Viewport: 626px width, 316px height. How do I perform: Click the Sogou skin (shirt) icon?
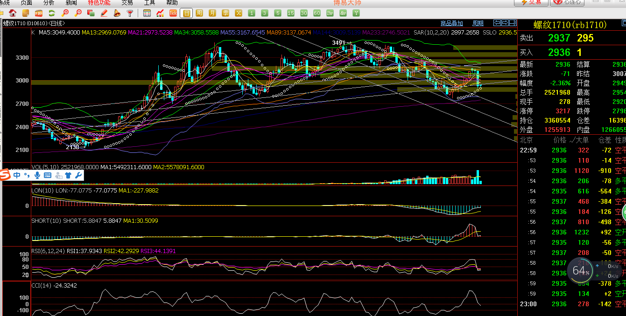click(68, 175)
